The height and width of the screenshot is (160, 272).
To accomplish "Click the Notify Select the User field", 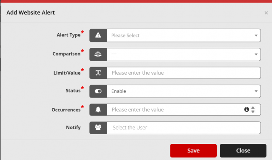I will pos(184,128).
